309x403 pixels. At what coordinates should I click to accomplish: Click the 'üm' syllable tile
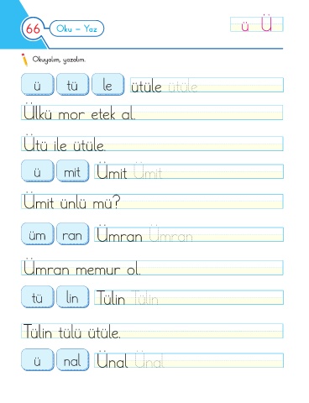tap(38, 234)
